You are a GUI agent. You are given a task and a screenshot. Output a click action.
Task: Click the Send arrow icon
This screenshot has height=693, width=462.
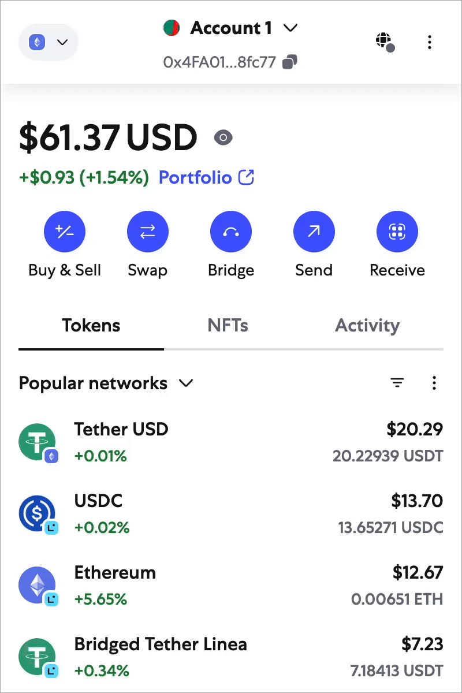[x=314, y=232]
